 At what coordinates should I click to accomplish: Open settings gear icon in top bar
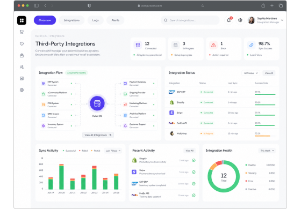240,20
